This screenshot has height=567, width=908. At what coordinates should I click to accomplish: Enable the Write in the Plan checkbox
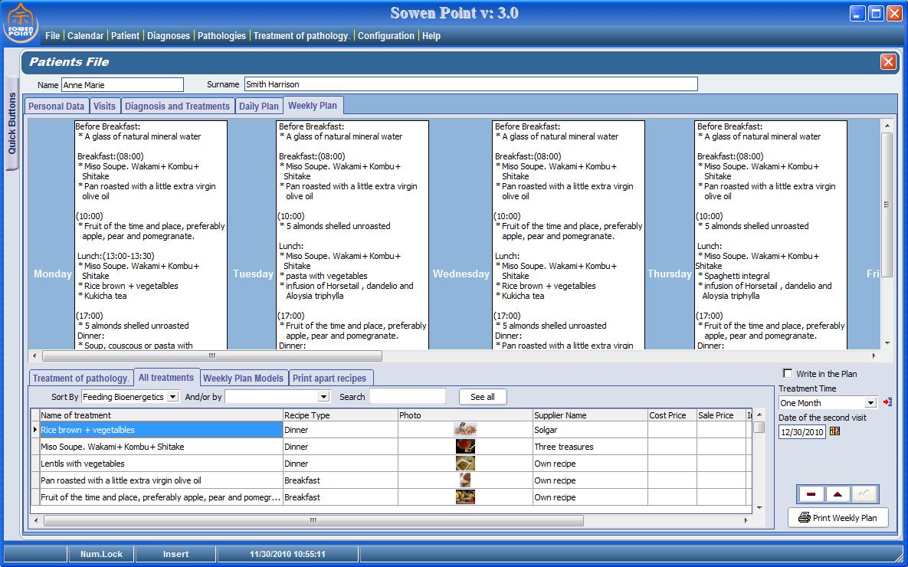788,374
